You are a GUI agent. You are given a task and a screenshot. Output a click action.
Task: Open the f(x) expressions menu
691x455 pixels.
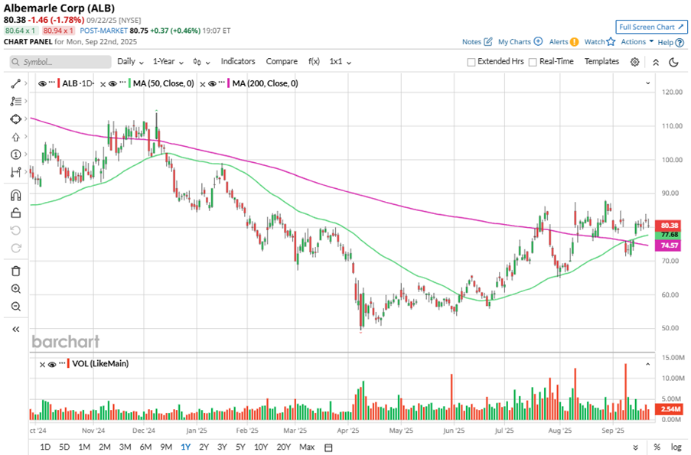(x=314, y=62)
